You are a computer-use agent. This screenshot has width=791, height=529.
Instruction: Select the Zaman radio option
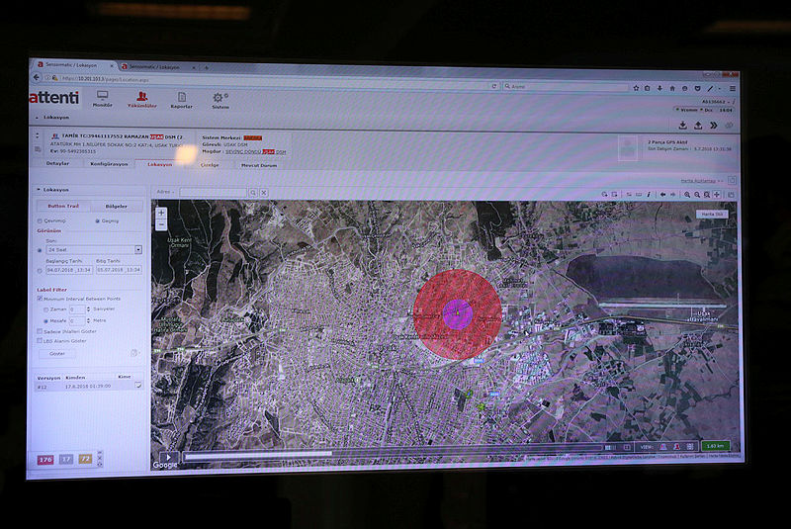[44, 309]
